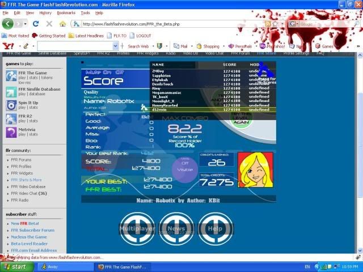Open the Bookmarks menu

pos(66,12)
